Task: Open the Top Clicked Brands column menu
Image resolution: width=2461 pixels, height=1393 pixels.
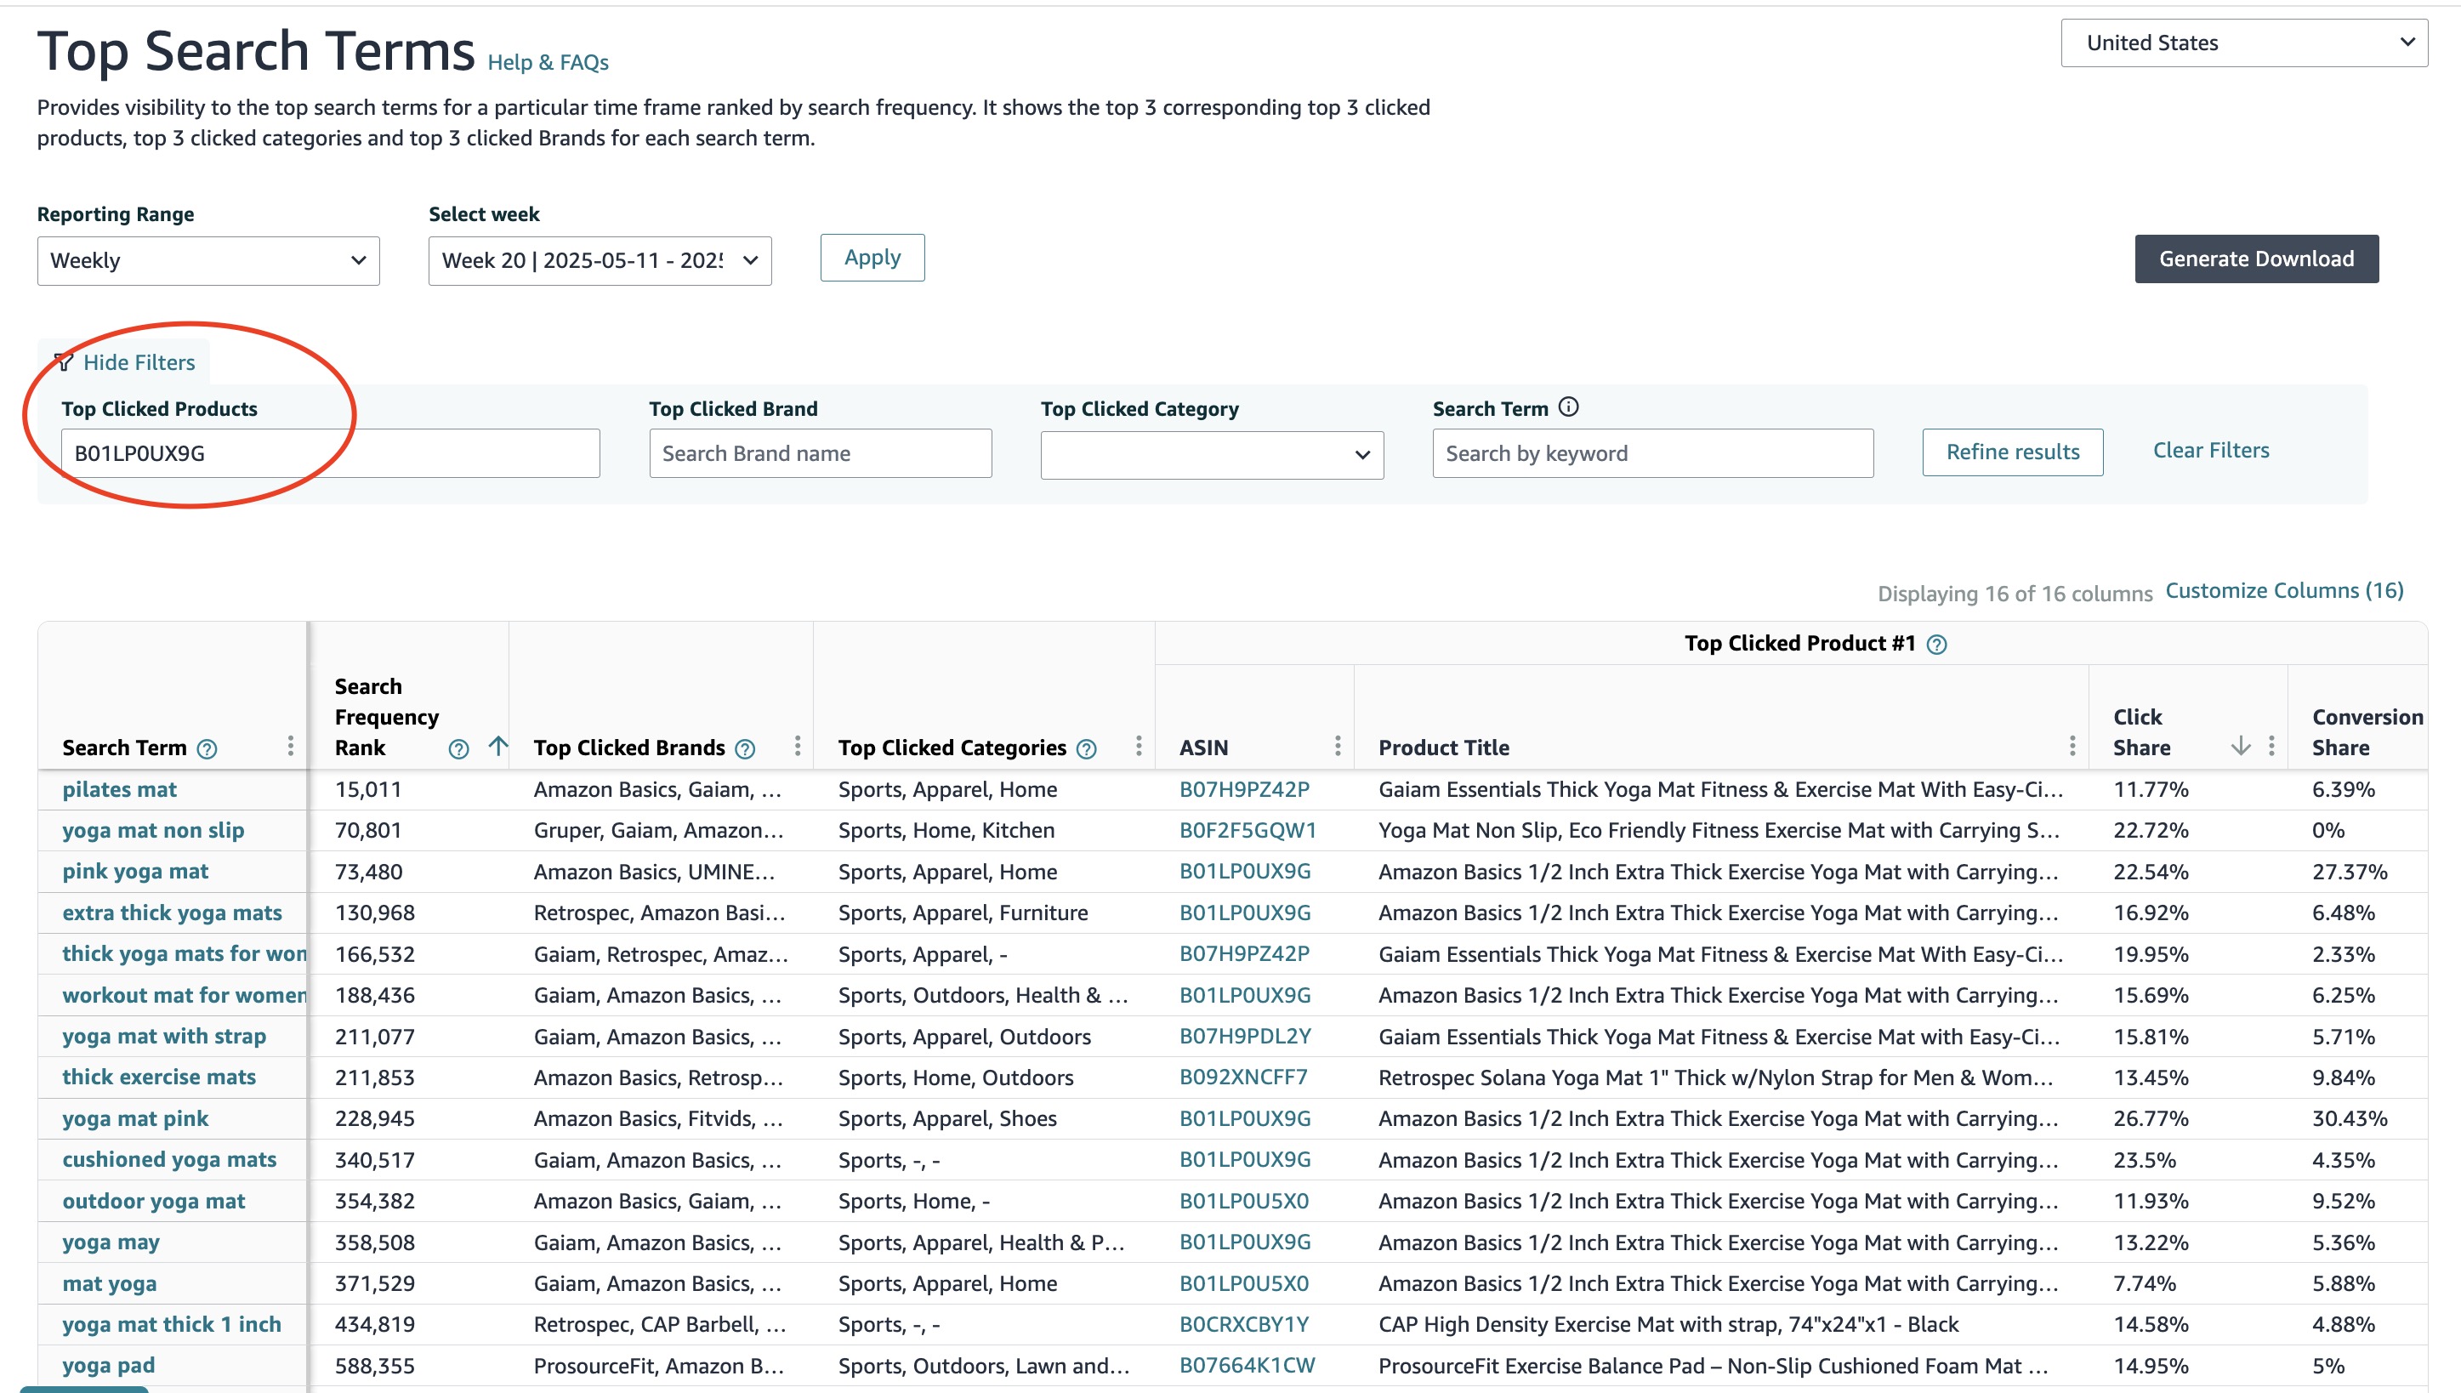Action: click(798, 747)
